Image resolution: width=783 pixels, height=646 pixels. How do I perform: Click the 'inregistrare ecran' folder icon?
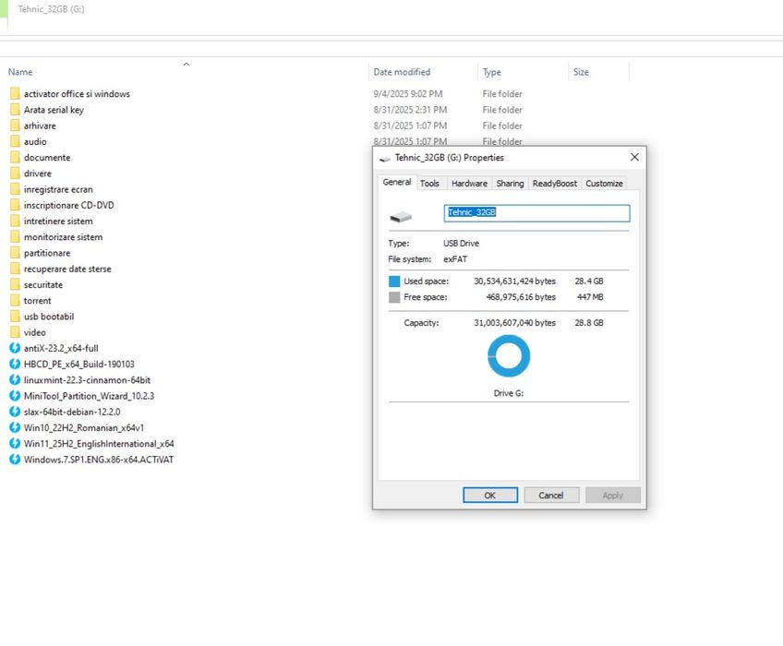click(x=15, y=189)
